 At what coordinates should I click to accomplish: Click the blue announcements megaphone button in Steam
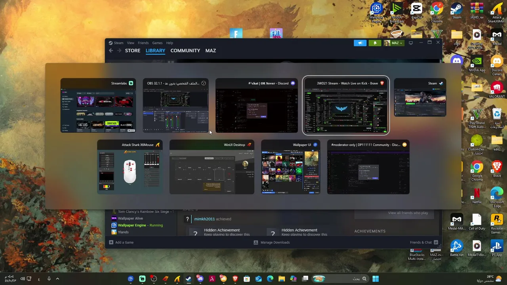(x=360, y=43)
